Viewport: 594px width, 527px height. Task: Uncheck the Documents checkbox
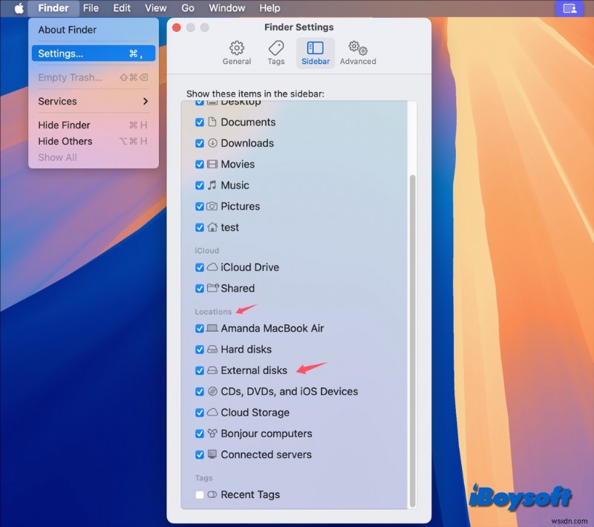[x=200, y=122]
